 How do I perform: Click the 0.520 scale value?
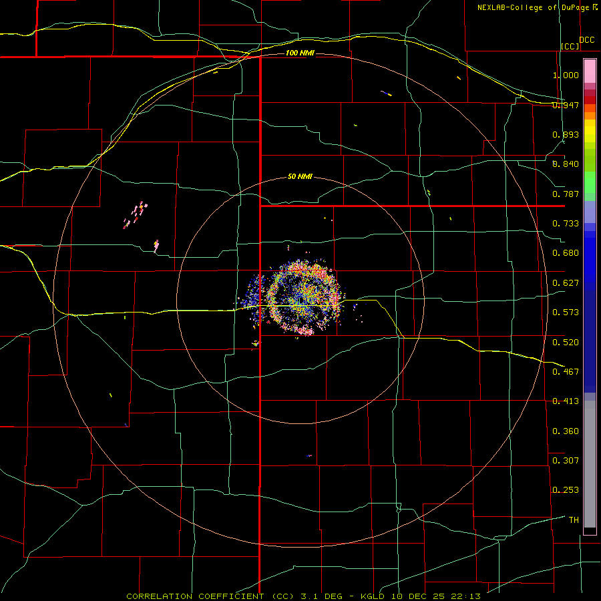(566, 343)
